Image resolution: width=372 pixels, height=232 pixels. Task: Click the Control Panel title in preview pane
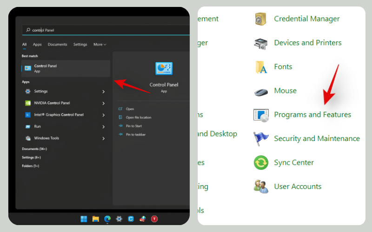click(x=164, y=85)
